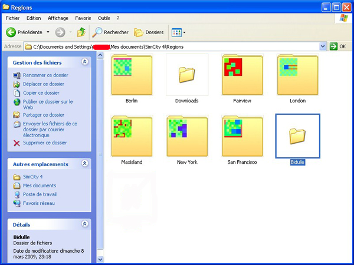Click the Poste de travail computer icon
Image resolution: width=354 pixels, height=265 pixels.
[x=17, y=194]
